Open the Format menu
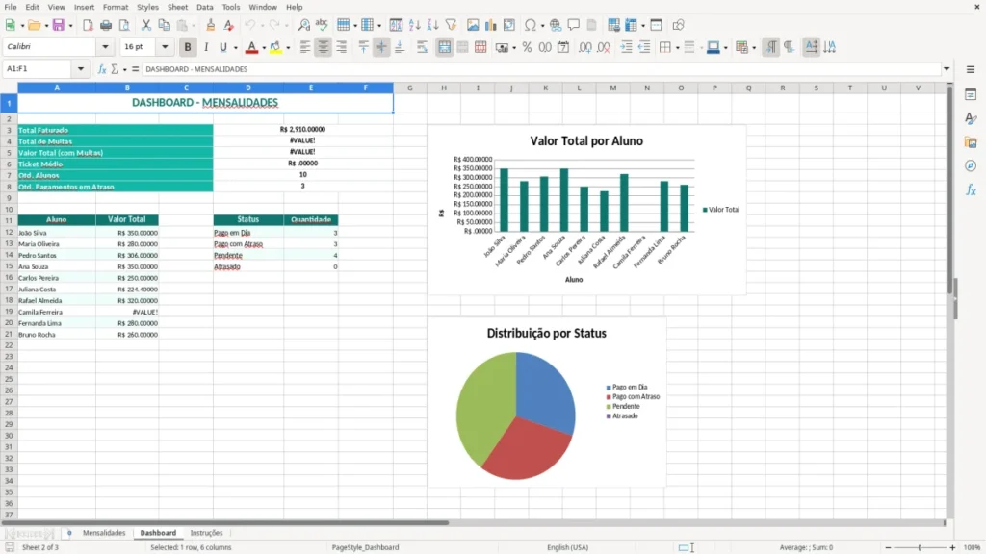Image resolution: width=986 pixels, height=554 pixels. [116, 7]
